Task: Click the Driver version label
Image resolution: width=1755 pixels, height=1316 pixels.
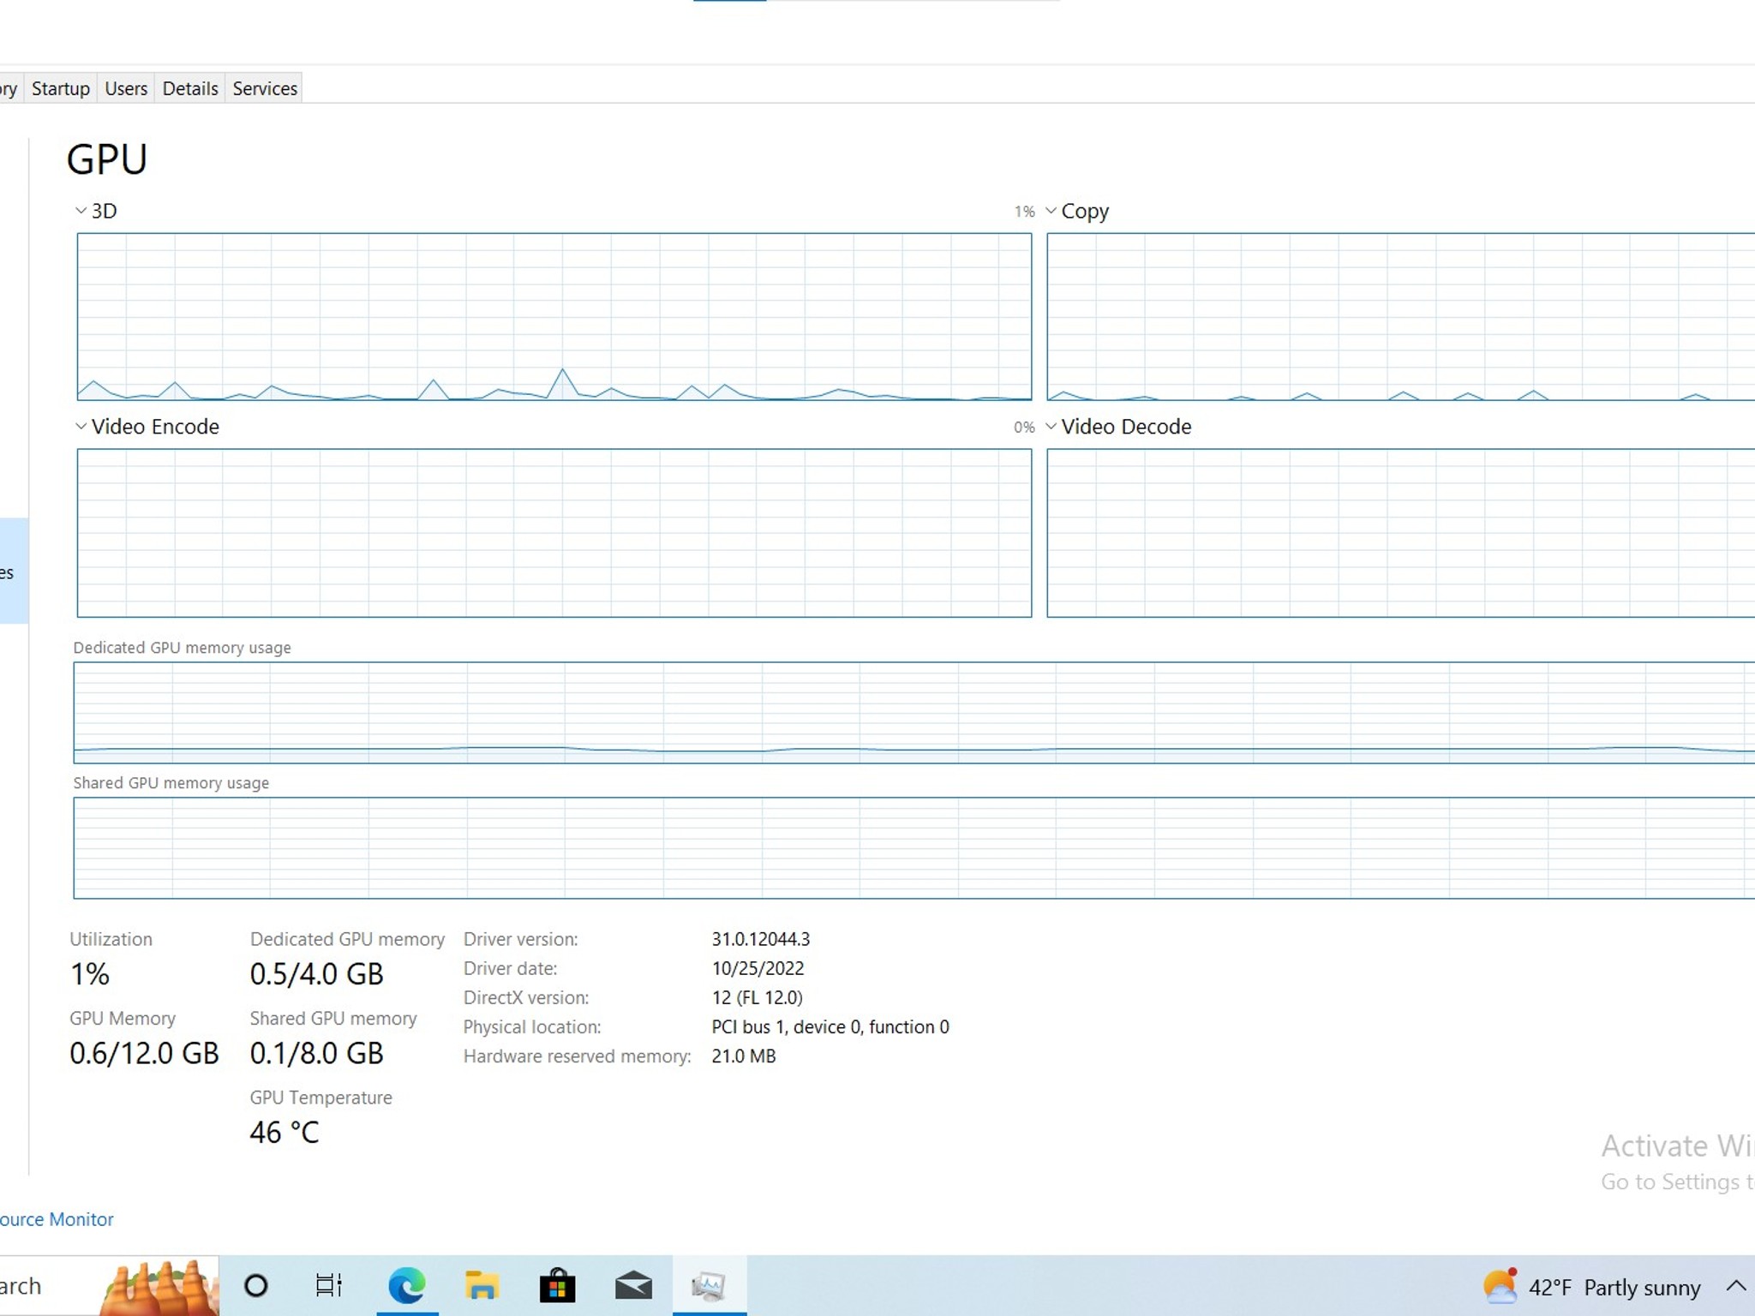Action: coord(521,939)
